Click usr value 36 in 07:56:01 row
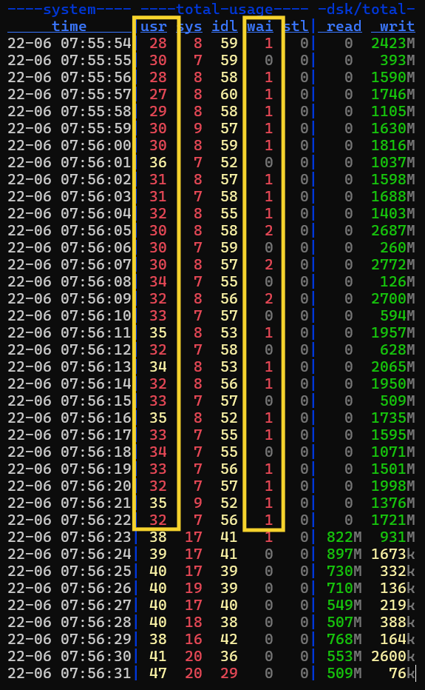Image resolution: width=425 pixels, height=690 pixels. click(158, 162)
